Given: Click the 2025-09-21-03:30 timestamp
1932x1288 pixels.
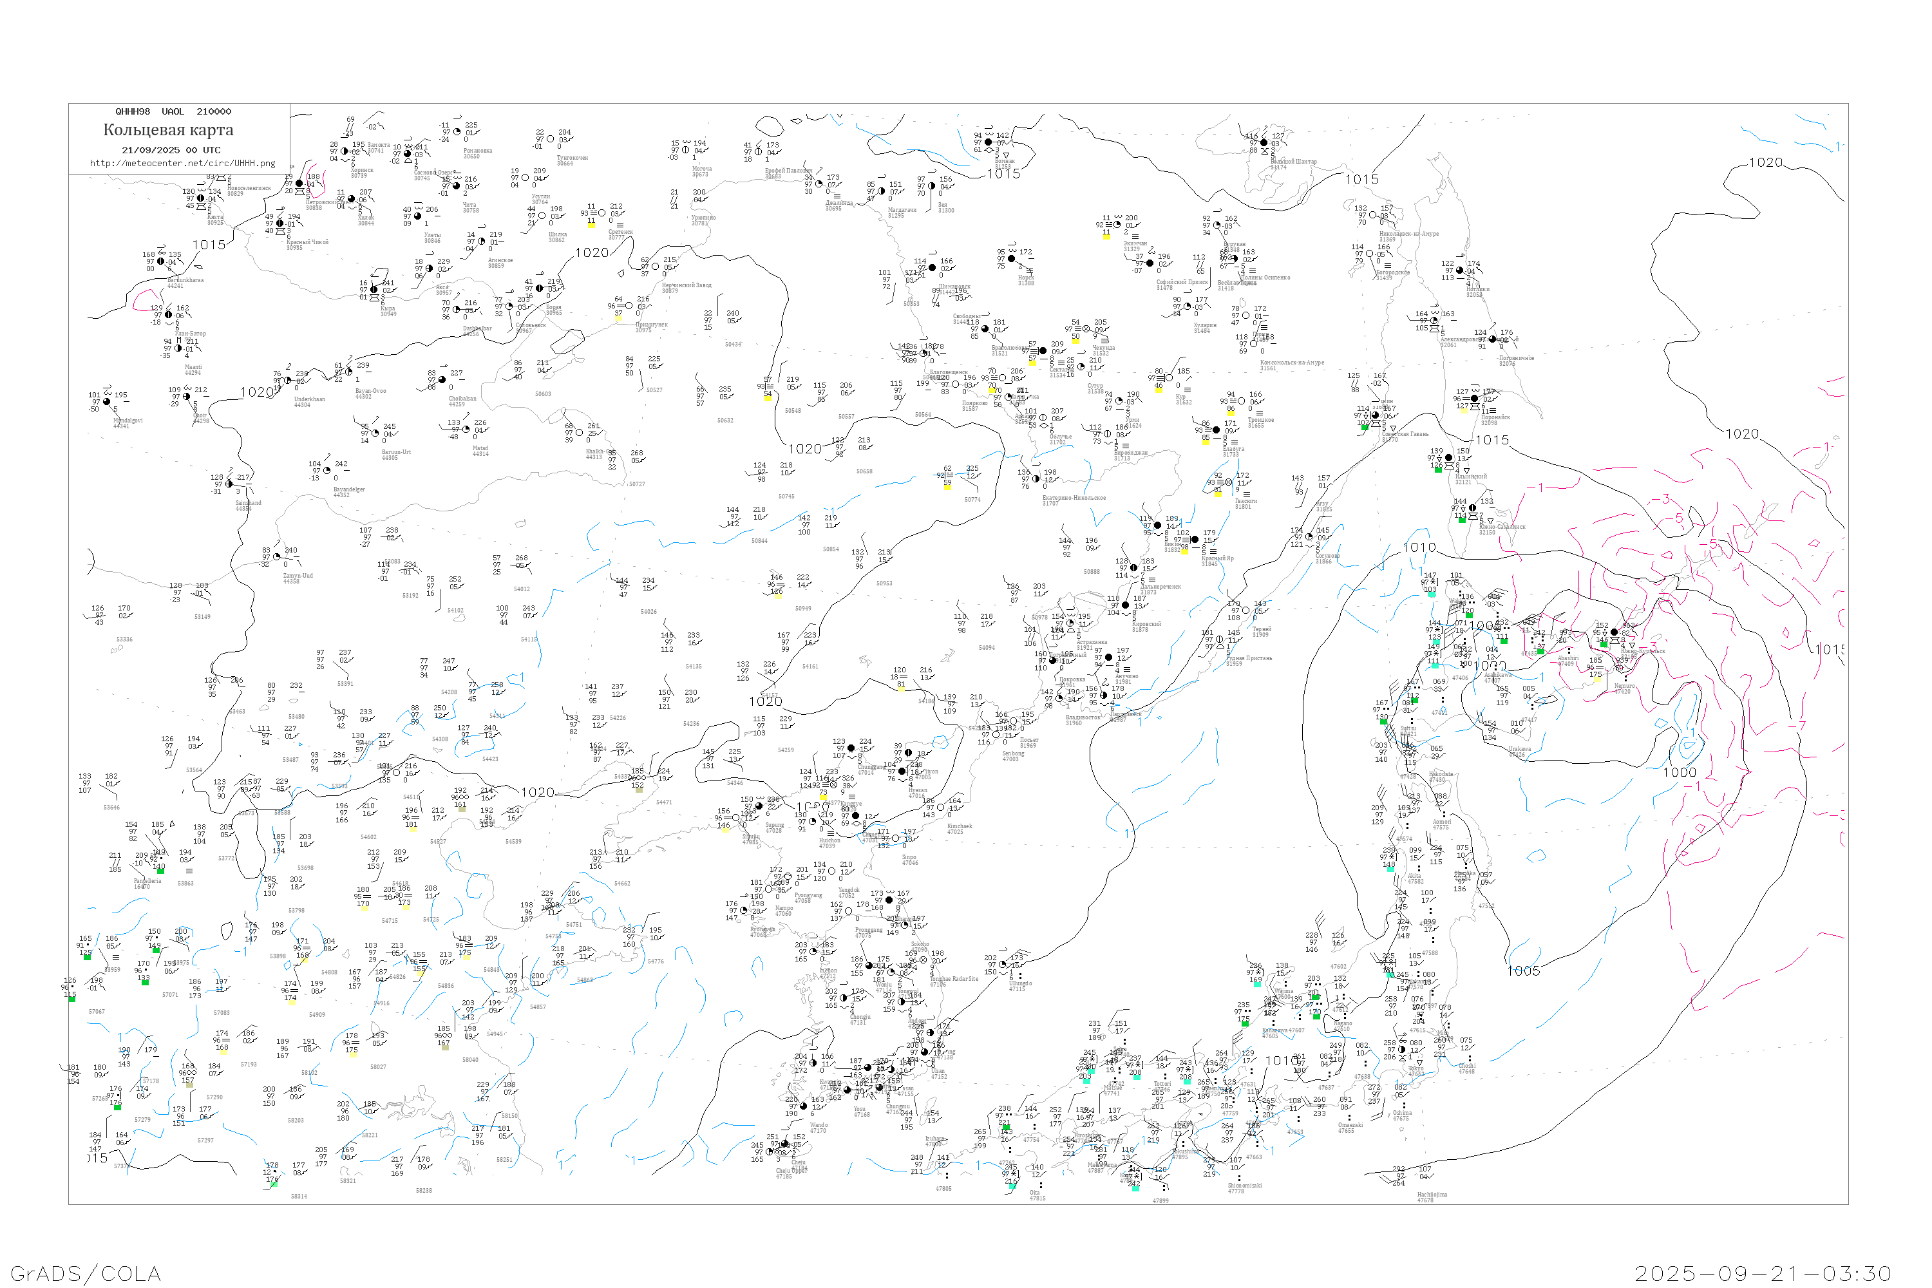Looking at the screenshot, I should tap(1763, 1273).
